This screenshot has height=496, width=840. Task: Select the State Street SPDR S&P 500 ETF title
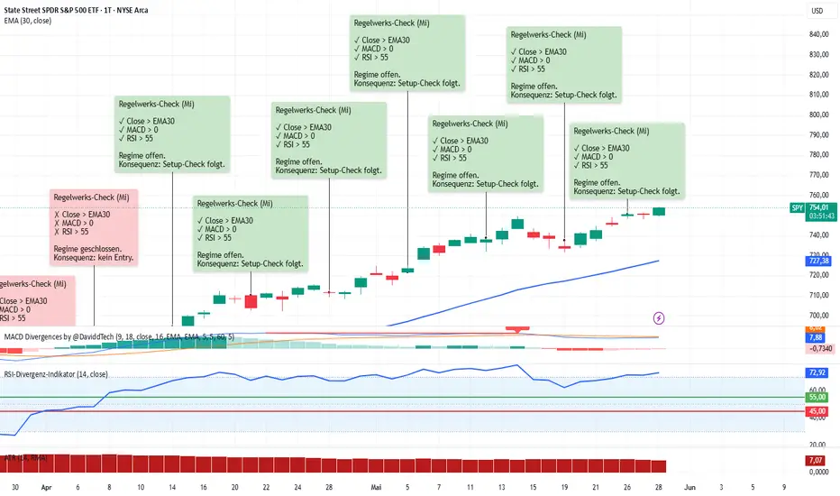(76, 10)
